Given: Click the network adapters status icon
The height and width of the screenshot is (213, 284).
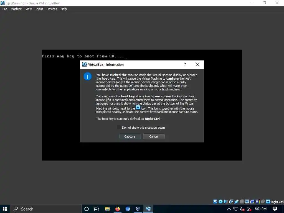Looking at the screenshot, I should pos(231,202).
